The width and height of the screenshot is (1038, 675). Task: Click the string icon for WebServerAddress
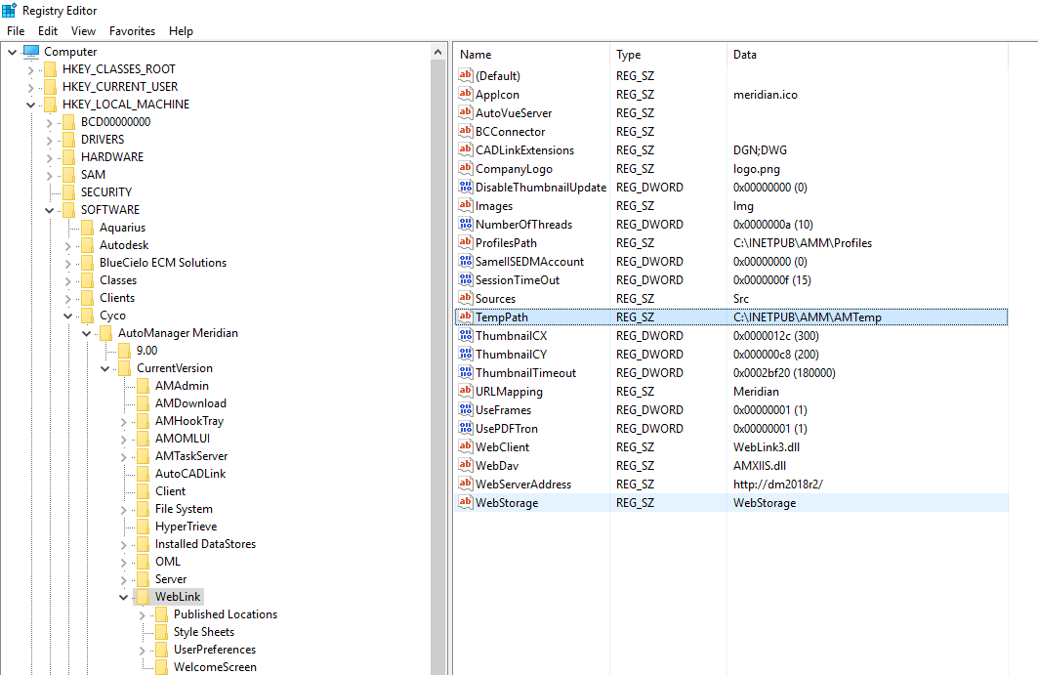466,484
